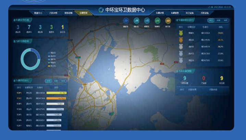The width and height of the screenshot is (246, 140).
Task: Toggle the teal-blue vehicle filter icon beside the green one
Action: (x=147, y=21)
